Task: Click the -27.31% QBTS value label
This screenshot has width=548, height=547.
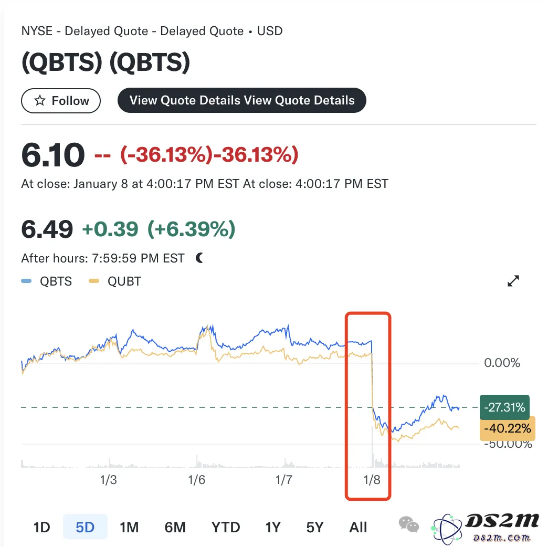Action: pyautogui.click(x=504, y=407)
